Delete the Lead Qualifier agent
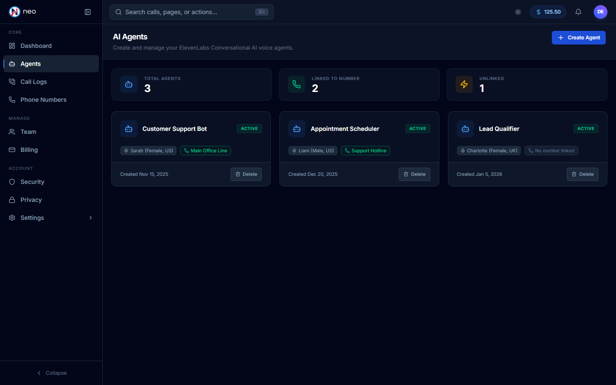This screenshot has height=385, width=616. tap(583, 174)
